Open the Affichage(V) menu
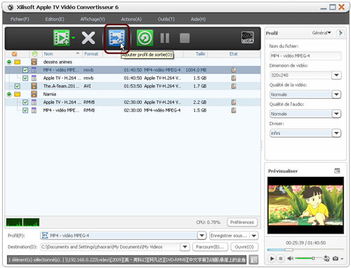The height and width of the screenshot is (268, 351). 93,19
